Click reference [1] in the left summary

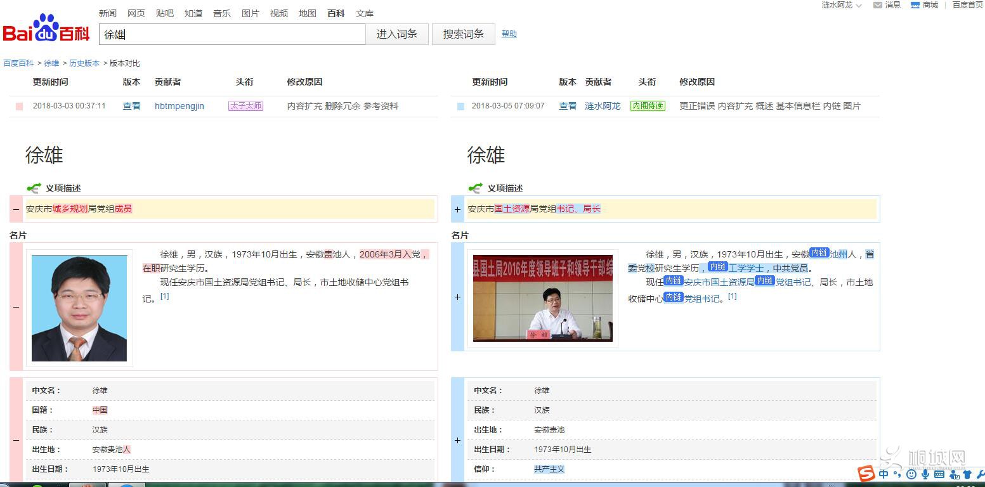pyautogui.click(x=164, y=296)
